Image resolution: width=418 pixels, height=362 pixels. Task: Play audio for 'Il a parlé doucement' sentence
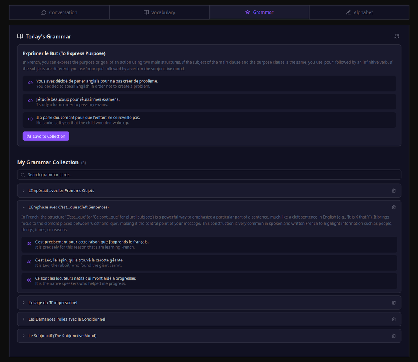pos(30,119)
